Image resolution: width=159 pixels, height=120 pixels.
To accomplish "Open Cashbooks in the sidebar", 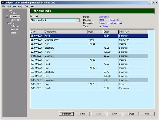I will 16,20.
